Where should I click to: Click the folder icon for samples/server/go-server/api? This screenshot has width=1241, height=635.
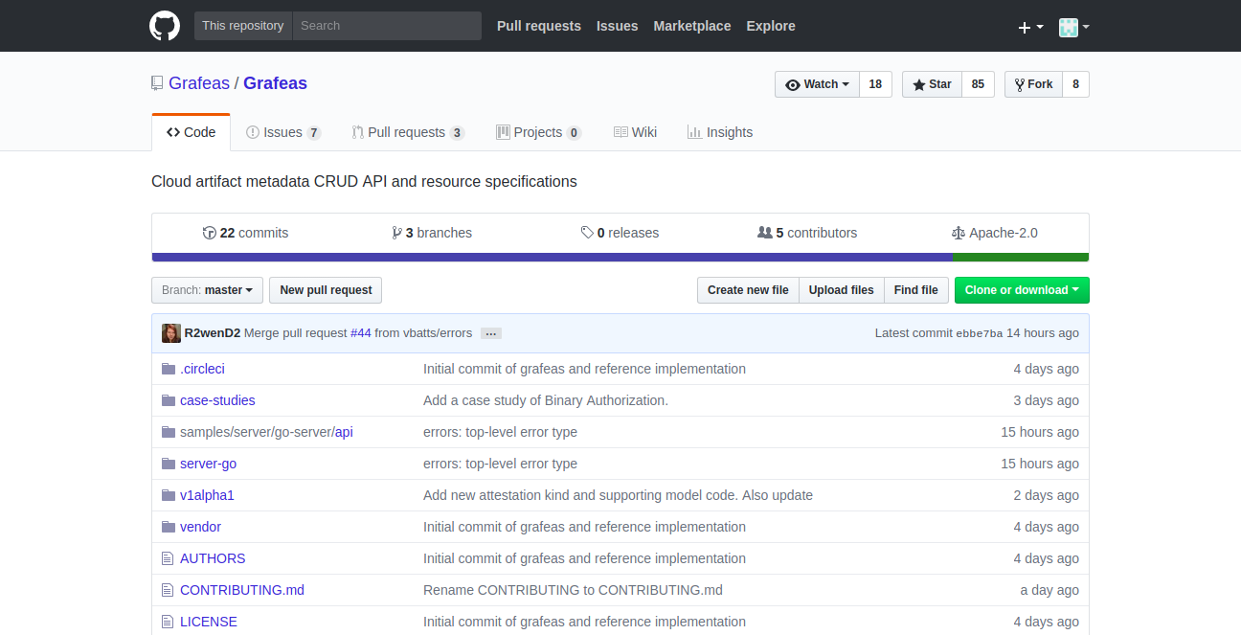[169, 432]
